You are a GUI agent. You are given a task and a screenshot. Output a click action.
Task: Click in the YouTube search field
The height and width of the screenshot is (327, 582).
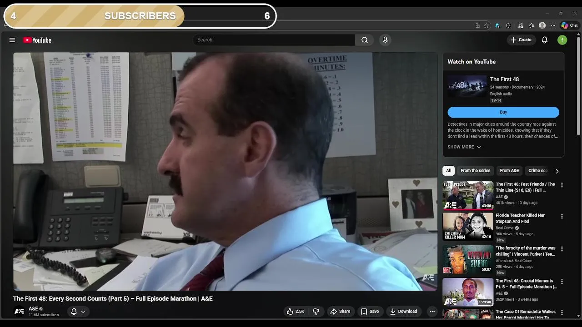point(274,40)
